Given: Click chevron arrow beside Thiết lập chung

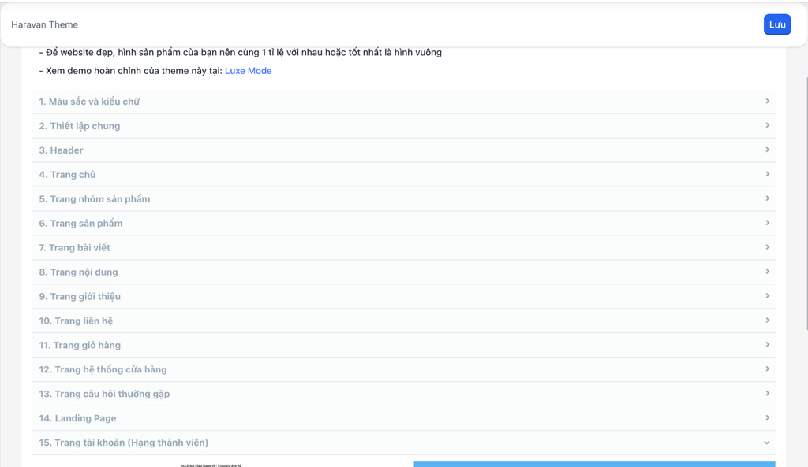Looking at the screenshot, I should [766, 126].
